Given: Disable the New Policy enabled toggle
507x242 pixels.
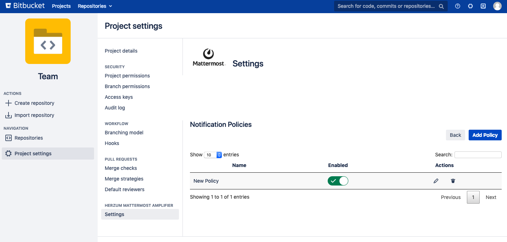Looking at the screenshot, I should coord(338,181).
